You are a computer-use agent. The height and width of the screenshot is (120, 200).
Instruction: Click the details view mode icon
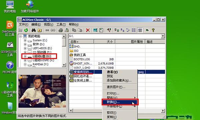[x=140, y=30]
